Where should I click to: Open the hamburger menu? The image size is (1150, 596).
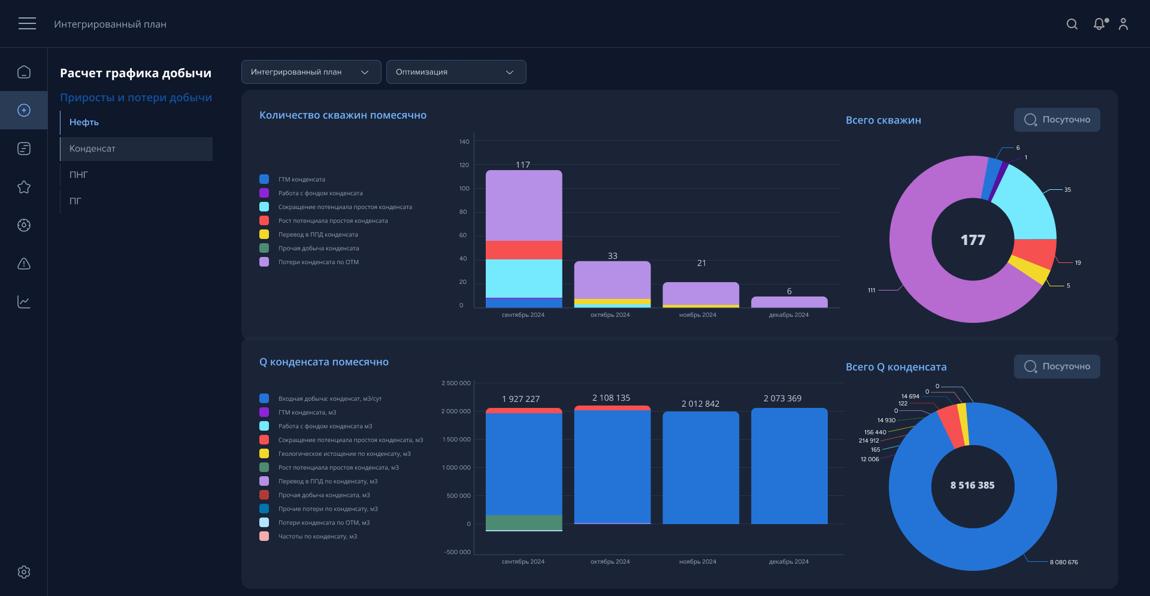[27, 23]
